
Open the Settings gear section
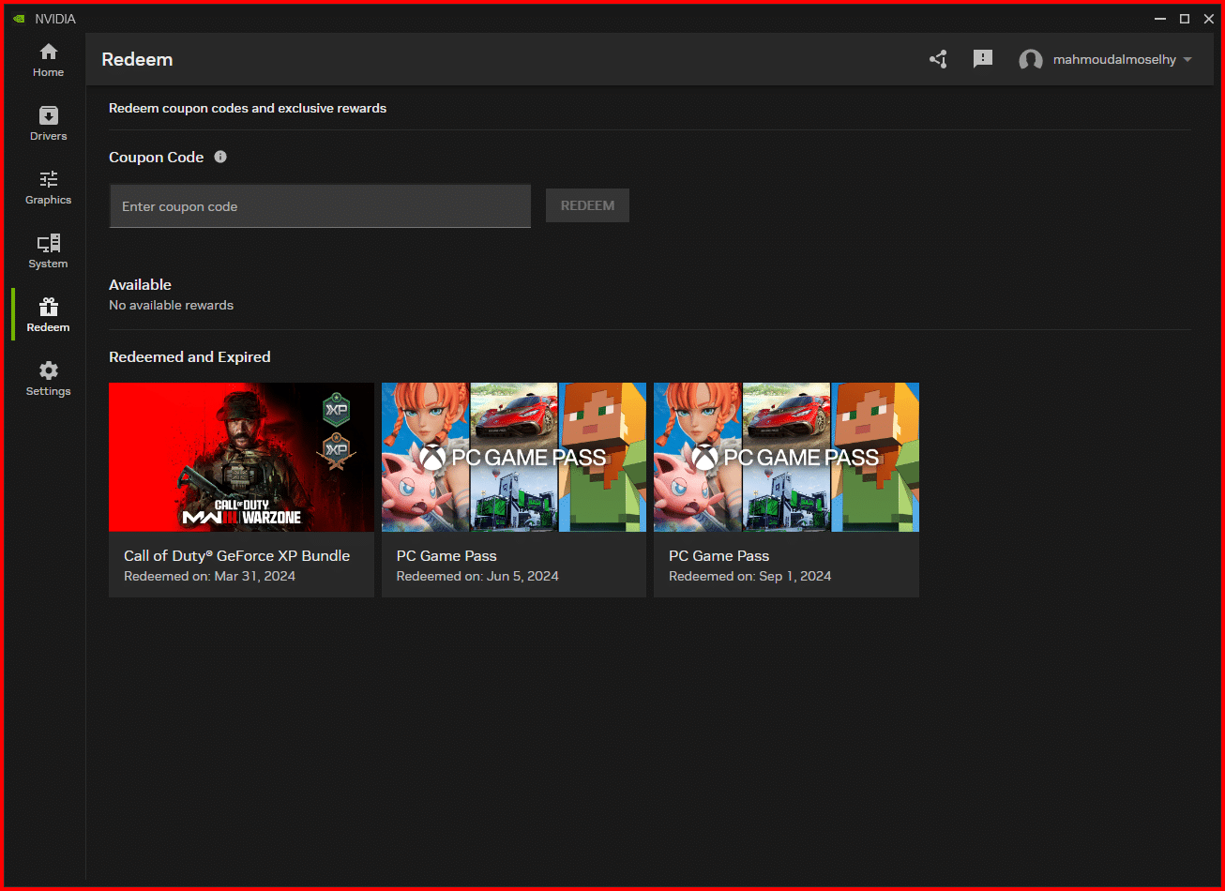[48, 379]
